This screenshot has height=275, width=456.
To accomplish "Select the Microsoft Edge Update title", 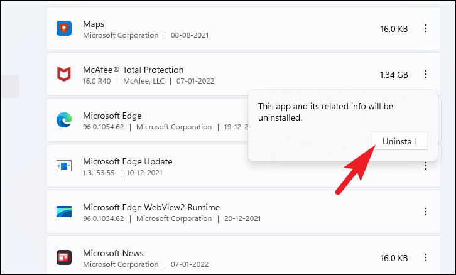I will [x=128, y=161].
